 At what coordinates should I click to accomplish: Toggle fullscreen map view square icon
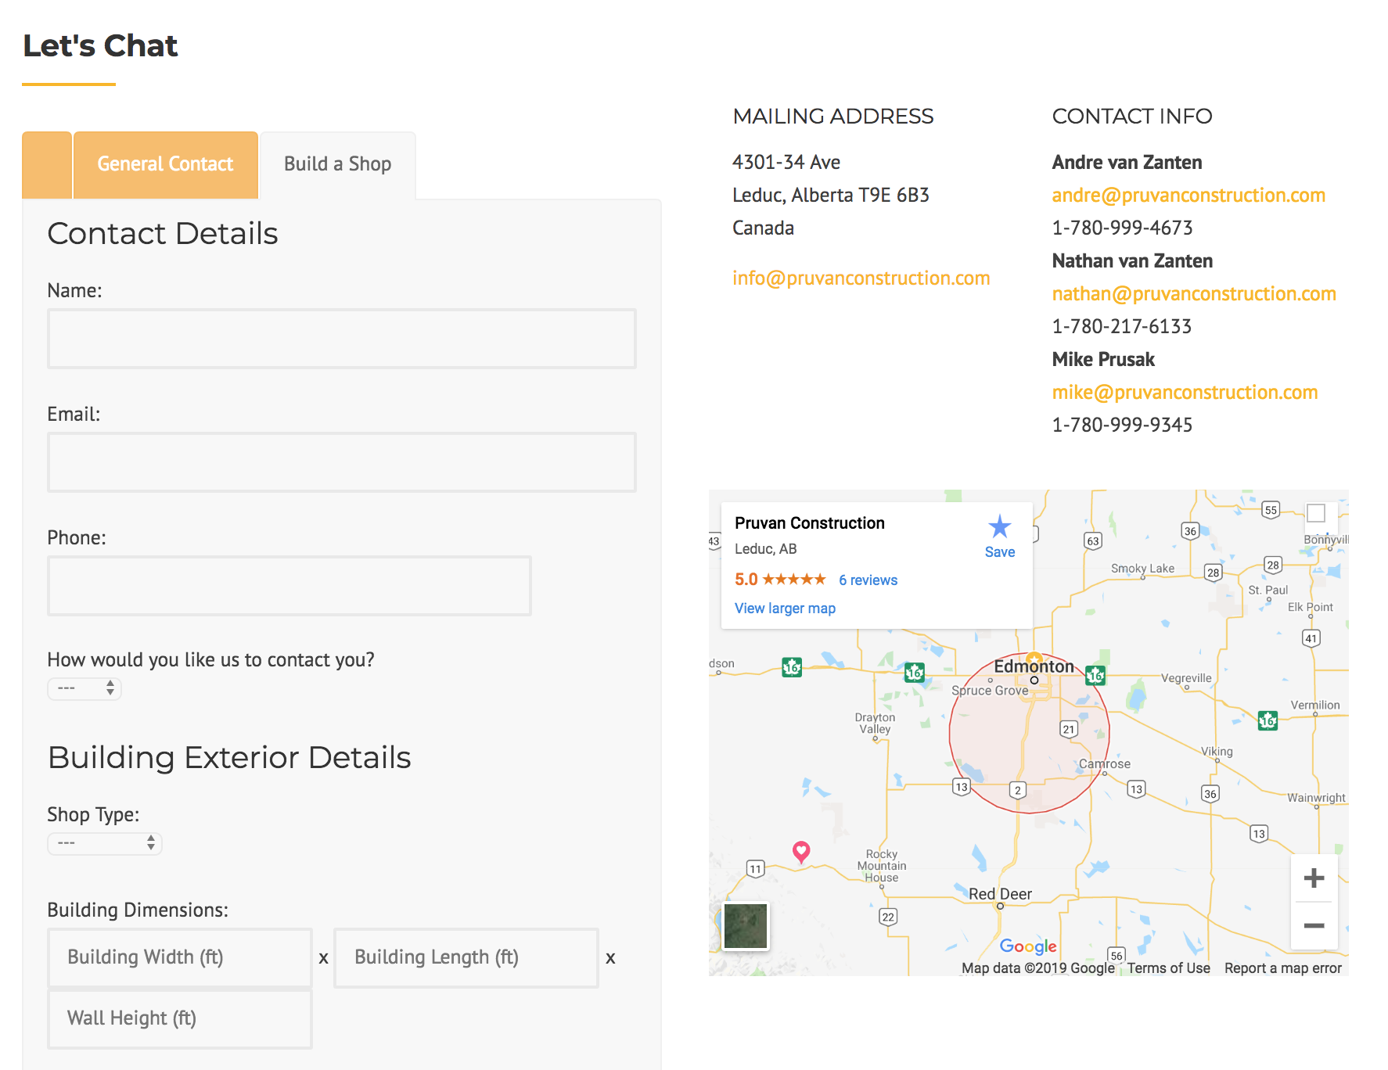1316,513
